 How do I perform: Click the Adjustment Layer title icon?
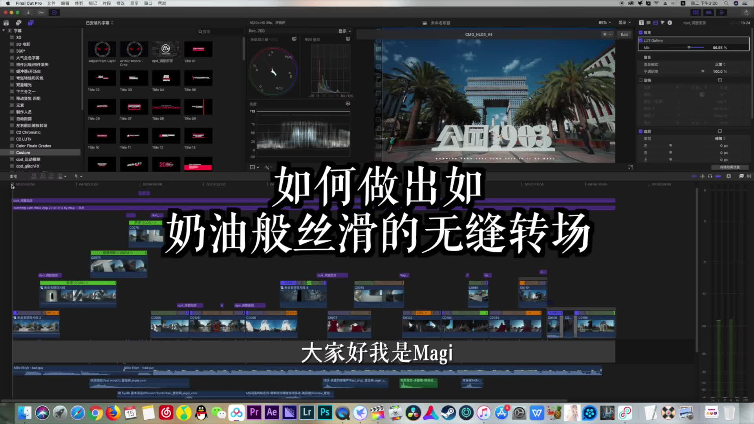click(x=102, y=49)
